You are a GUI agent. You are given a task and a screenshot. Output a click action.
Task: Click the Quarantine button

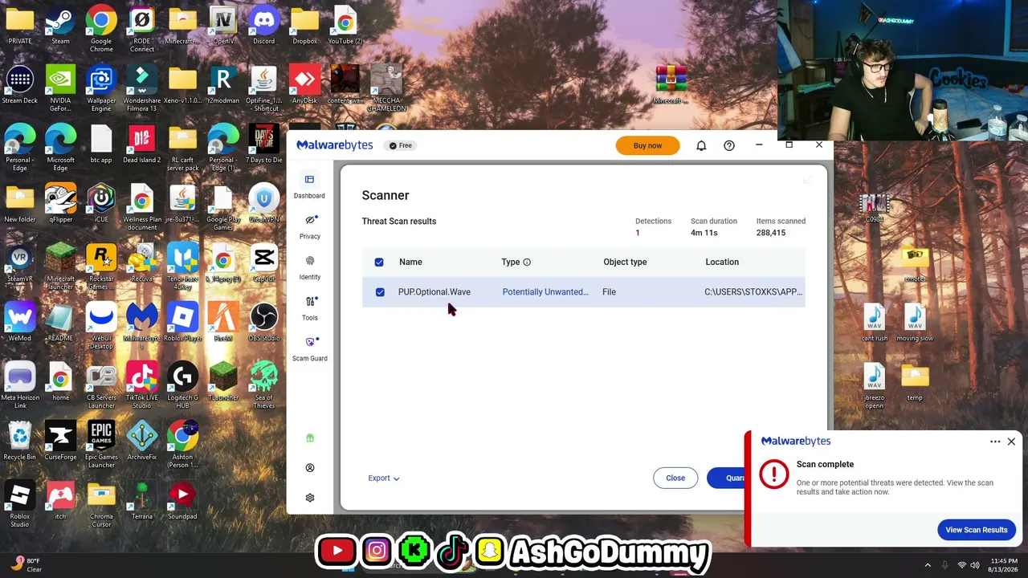[728, 478]
